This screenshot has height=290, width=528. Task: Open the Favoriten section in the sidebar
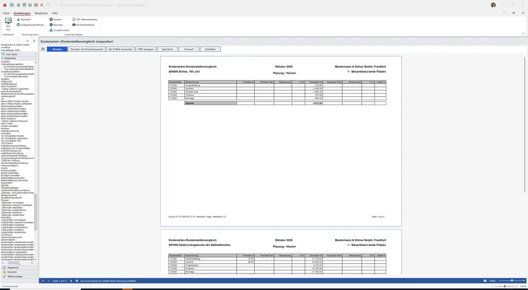(x=18, y=272)
